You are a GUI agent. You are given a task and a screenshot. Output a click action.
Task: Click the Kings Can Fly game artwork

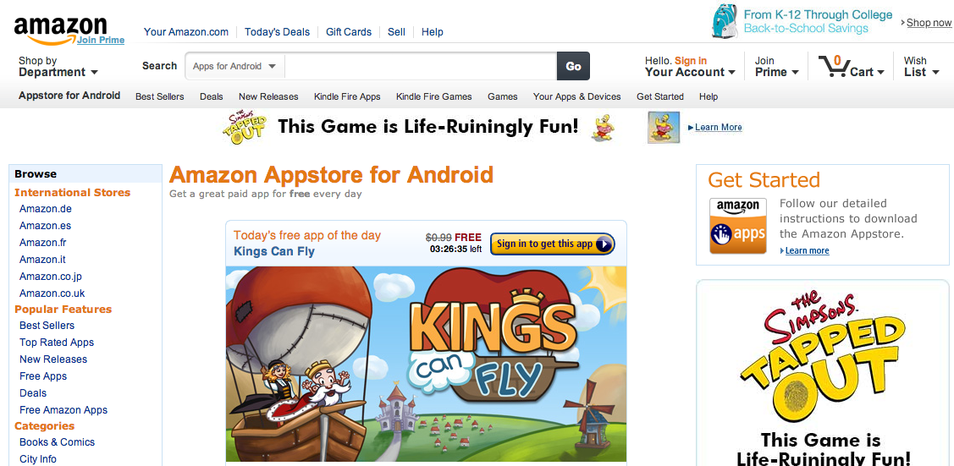pyautogui.click(x=426, y=364)
